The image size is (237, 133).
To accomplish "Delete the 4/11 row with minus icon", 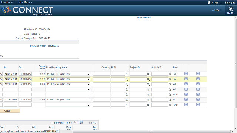I will pos(198,99).
